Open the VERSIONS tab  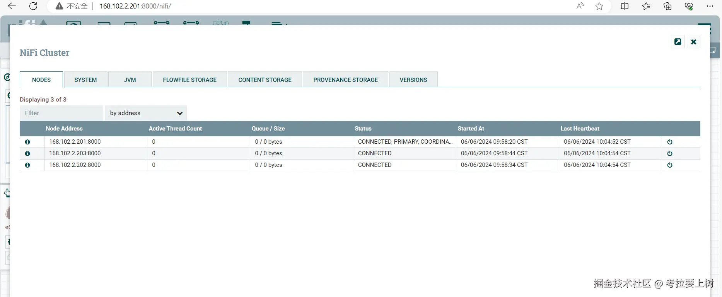pos(413,80)
